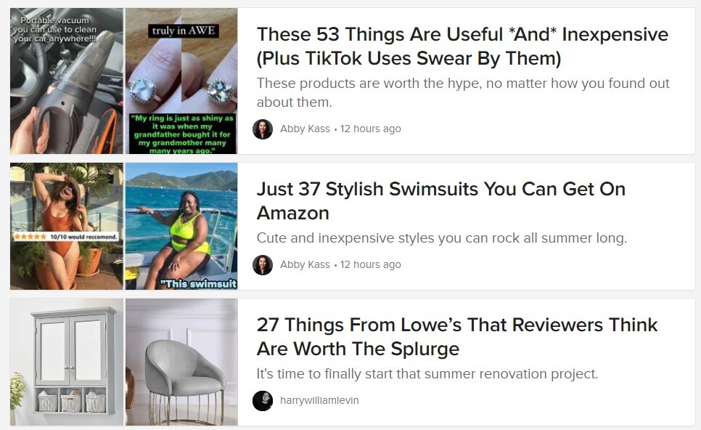
Task: Click 'Cute and inexpensive styles' description
Action: tap(442, 238)
